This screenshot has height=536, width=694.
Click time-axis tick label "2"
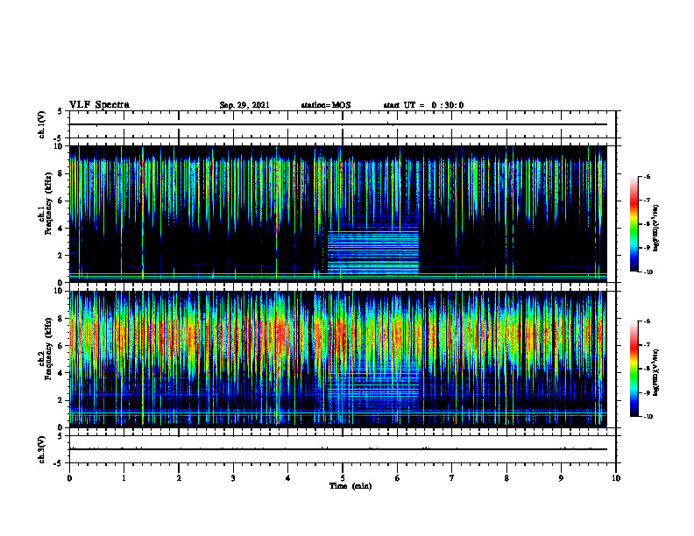click(179, 478)
